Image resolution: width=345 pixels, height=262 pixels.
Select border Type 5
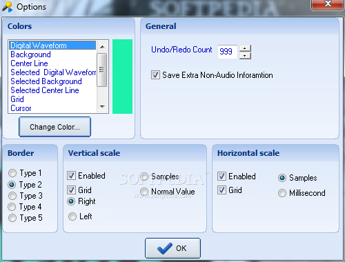[12, 218]
